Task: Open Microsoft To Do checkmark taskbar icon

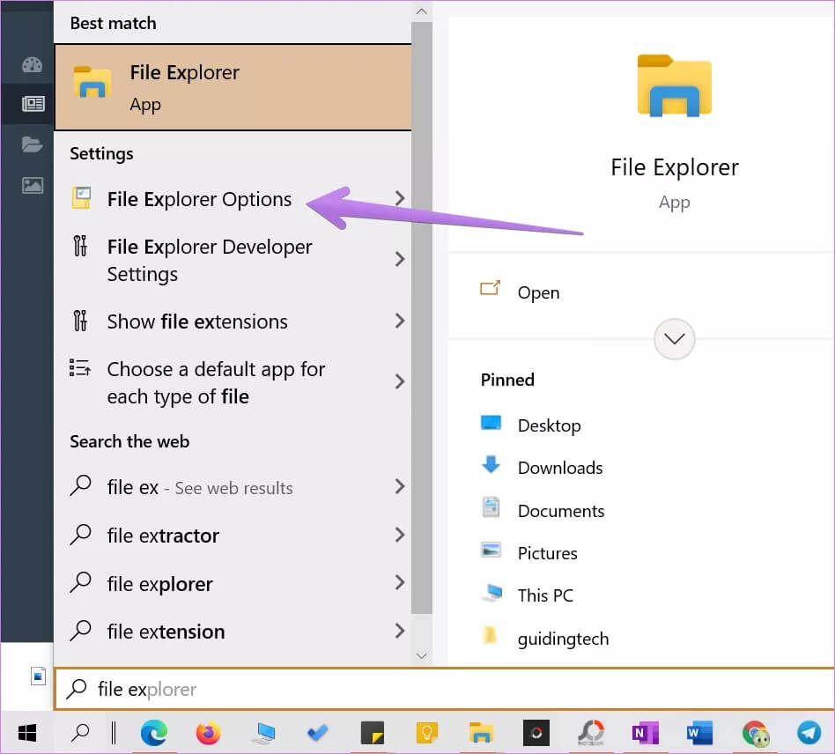Action: coord(318,733)
